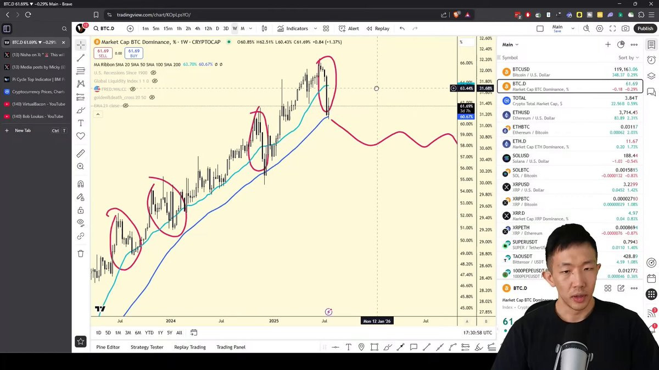Viewport: 659px width, 370px height.
Task: Select the pattern drawing tool
Action: point(81,84)
